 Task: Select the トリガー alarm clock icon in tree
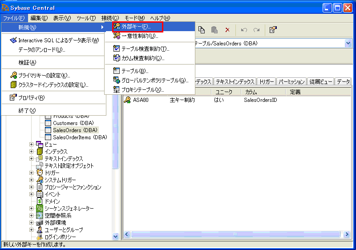click(x=40, y=173)
